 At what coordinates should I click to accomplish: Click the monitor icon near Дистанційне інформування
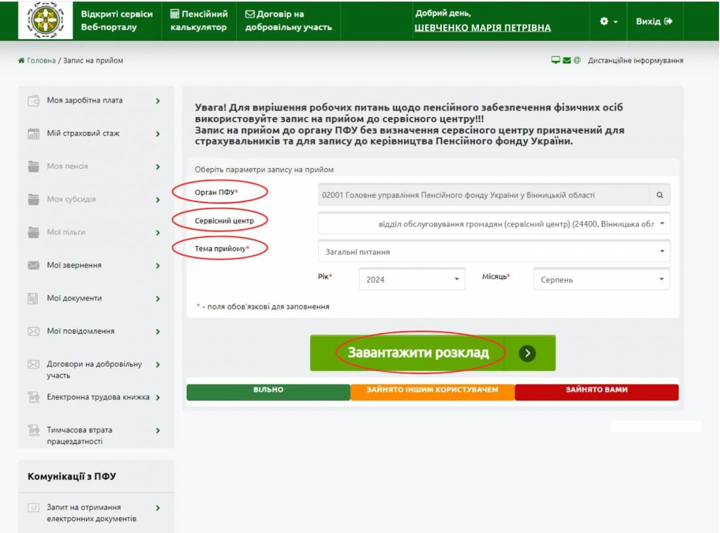pyautogui.click(x=556, y=60)
